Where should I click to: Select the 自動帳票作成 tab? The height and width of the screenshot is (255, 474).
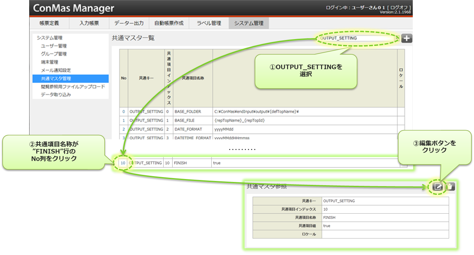coord(169,23)
